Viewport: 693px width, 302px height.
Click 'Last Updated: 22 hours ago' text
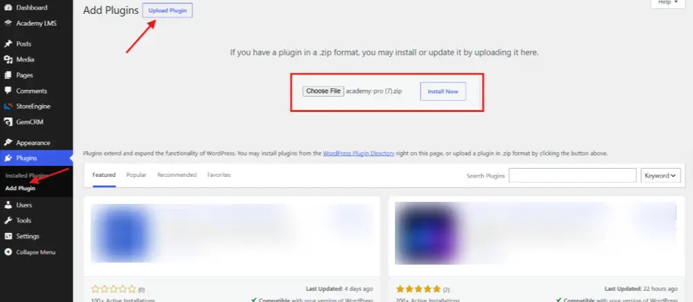[641, 289]
